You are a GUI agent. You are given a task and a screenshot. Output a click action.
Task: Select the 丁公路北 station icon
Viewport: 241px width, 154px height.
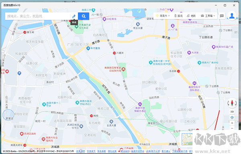(221, 30)
